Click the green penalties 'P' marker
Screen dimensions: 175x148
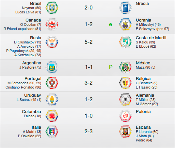(111, 67)
